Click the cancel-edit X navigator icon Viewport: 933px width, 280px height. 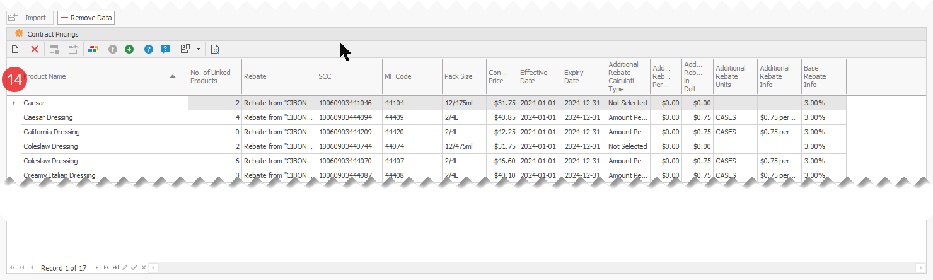144,268
